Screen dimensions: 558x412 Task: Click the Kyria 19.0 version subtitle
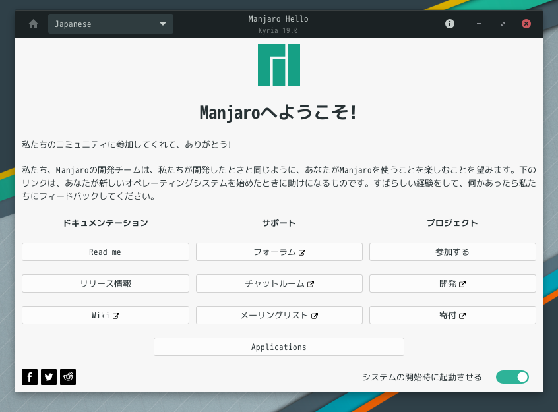(x=278, y=30)
